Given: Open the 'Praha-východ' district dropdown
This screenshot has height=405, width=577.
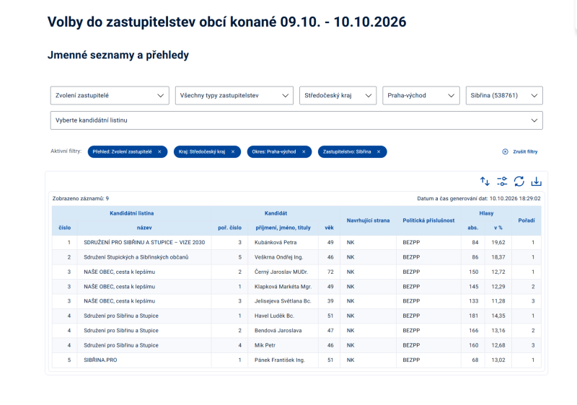Looking at the screenshot, I should click(x=421, y=96).
